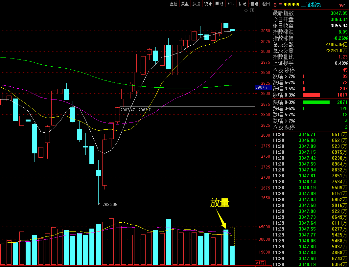Click the 今日开盘 value 3053.34
The width and height of the screenshot is (349, 267).
pyautogui.click(x=339, y=19)
